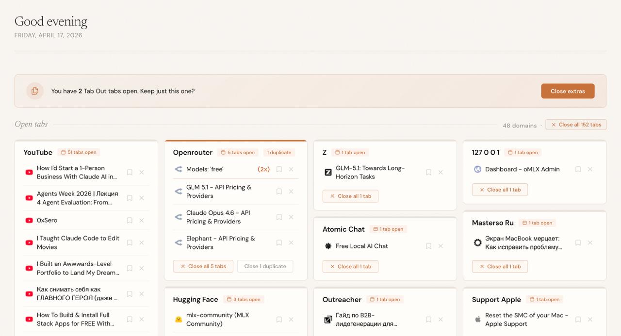Bookmark 'GLM-5.1: Towards Long-Horizon Tasks' tab
The image size is (621, 336).
(x=428, y=172)
